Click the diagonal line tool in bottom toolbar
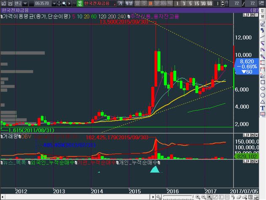Screen dimensions: 266x200 (215, 197)
